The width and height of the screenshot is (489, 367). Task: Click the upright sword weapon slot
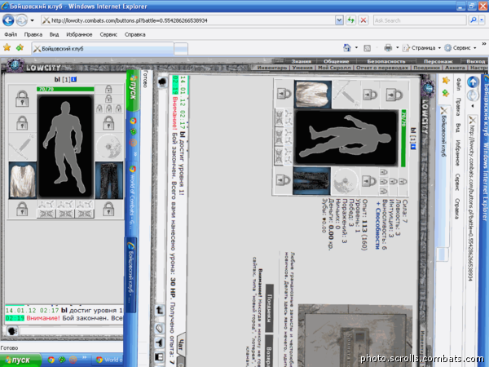point(22,147)
